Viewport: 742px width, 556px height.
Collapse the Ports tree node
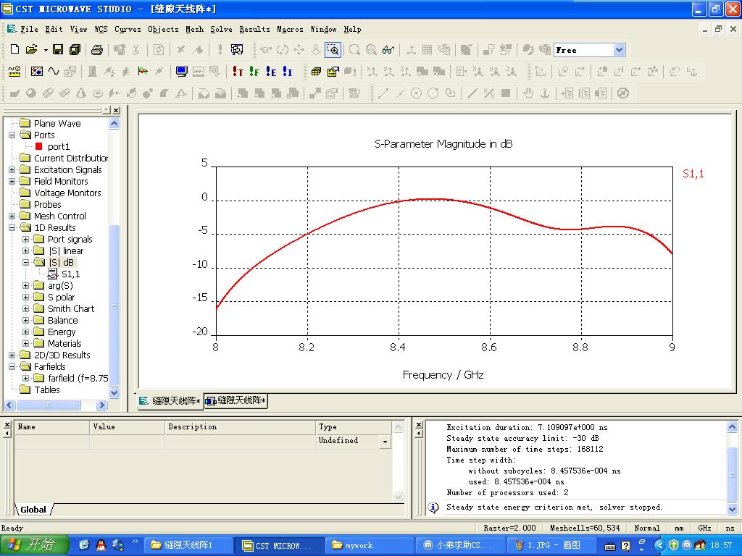12,135
